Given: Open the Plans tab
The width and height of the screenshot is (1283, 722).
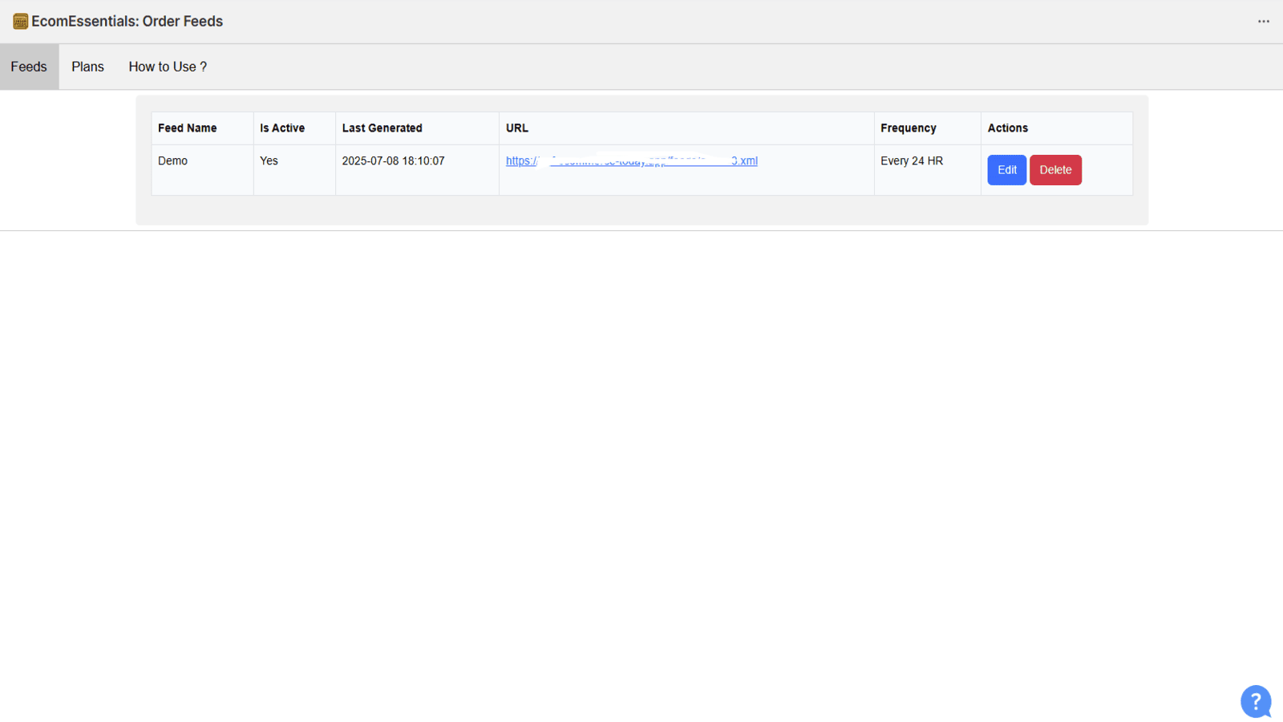Looking at the screenshot, I should click(x=87, y=67).
